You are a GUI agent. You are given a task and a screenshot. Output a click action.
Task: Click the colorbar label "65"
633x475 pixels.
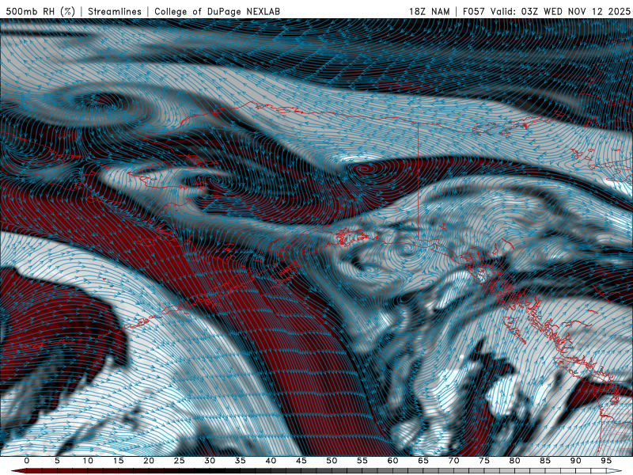(423, 461)
